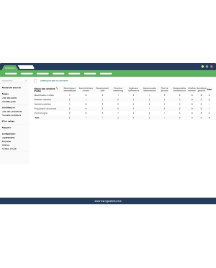Click the yellow window control dot
Screen dimensions: 216x268
203,66
